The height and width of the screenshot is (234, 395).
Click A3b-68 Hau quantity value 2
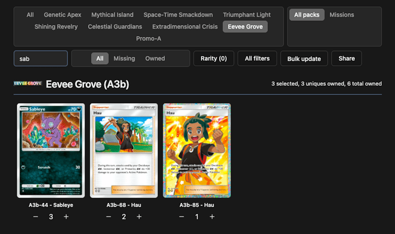124,217
